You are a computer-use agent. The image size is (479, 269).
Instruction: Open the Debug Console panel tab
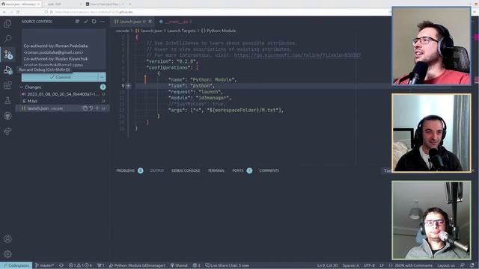click(x=186, y=171)
